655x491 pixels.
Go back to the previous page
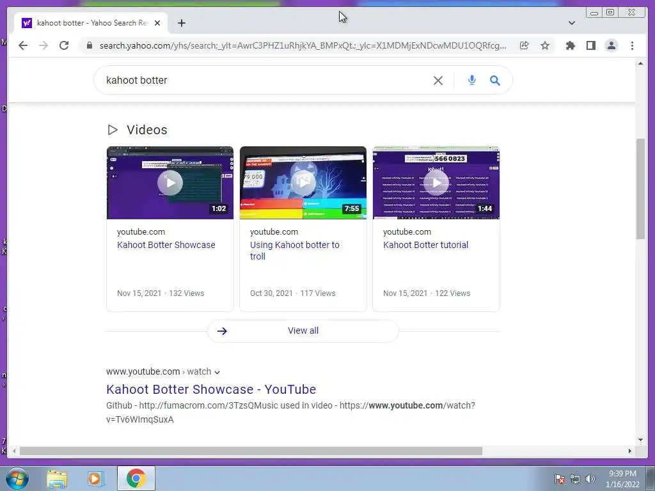[x=23, y=45]
